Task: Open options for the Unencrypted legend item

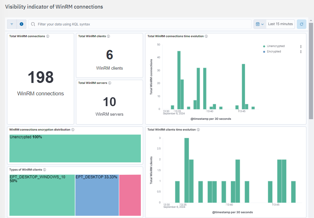Action: tap(301, 46)
